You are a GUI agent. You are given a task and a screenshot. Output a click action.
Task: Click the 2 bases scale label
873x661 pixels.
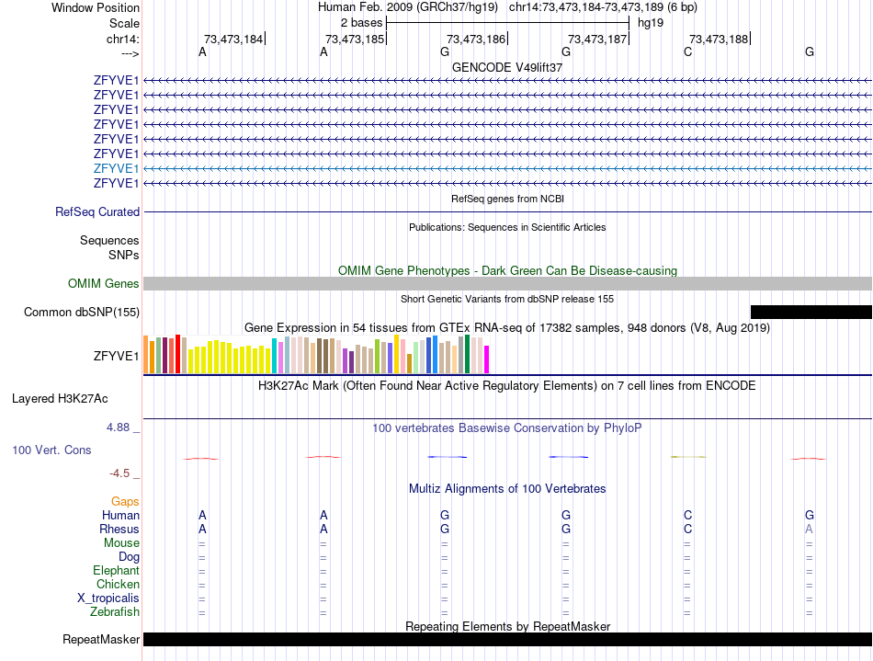[361, 23]
